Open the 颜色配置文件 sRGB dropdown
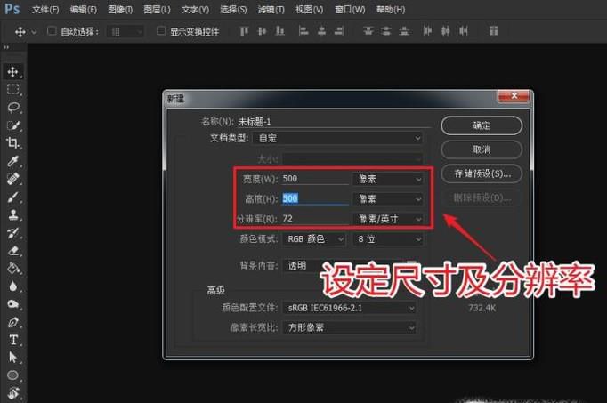Viewport: 607px width, 403px height. [350, 308]
